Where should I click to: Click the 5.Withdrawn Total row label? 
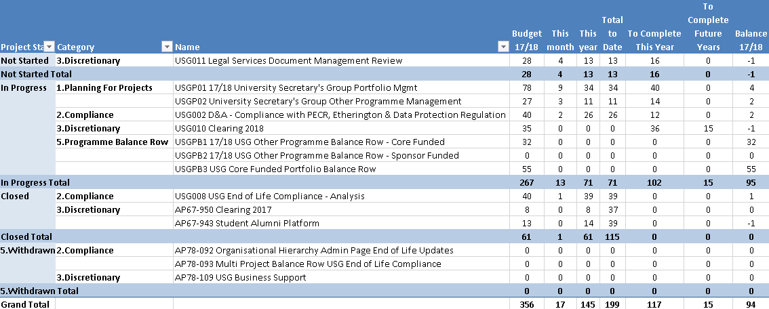pyautogui.click(x=39, y=291)
